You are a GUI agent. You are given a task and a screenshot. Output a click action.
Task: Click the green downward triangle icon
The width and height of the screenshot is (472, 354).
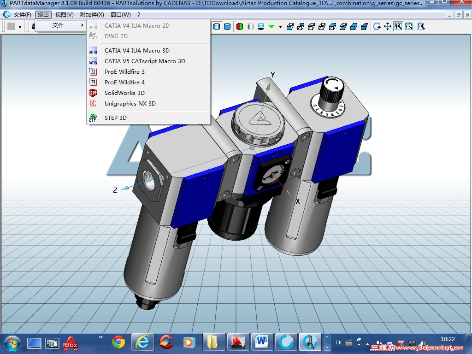(271, 26)
